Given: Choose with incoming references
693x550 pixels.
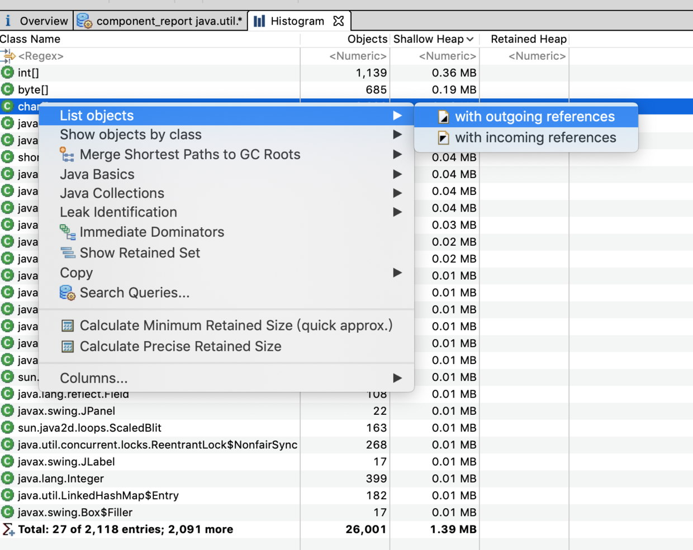Looking at the screenshot, I should [x=526, y=137].
